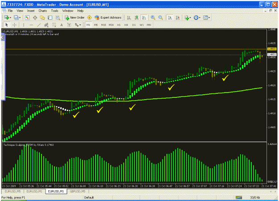Draw a vertical line tool

[24, 25]
